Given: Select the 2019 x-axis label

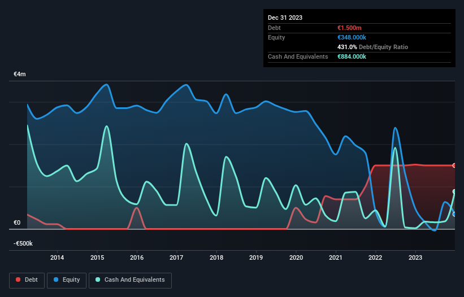Looking at the screenshot, I should click(256, 257).
